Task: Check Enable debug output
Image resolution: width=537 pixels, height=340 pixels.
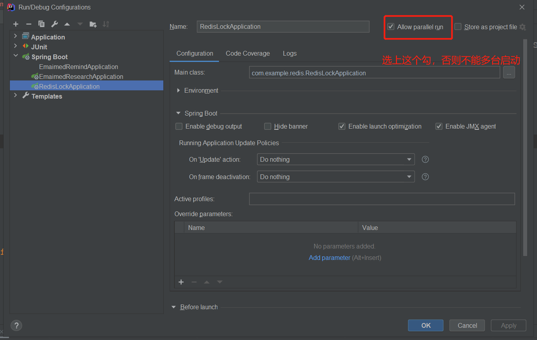Action: (x=179, y=126)
